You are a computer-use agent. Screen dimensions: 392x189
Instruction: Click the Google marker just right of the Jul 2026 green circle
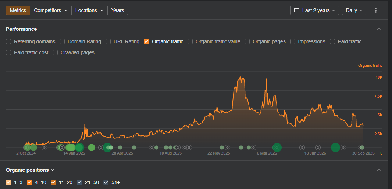pyautogui.click(x=343, y=148)
